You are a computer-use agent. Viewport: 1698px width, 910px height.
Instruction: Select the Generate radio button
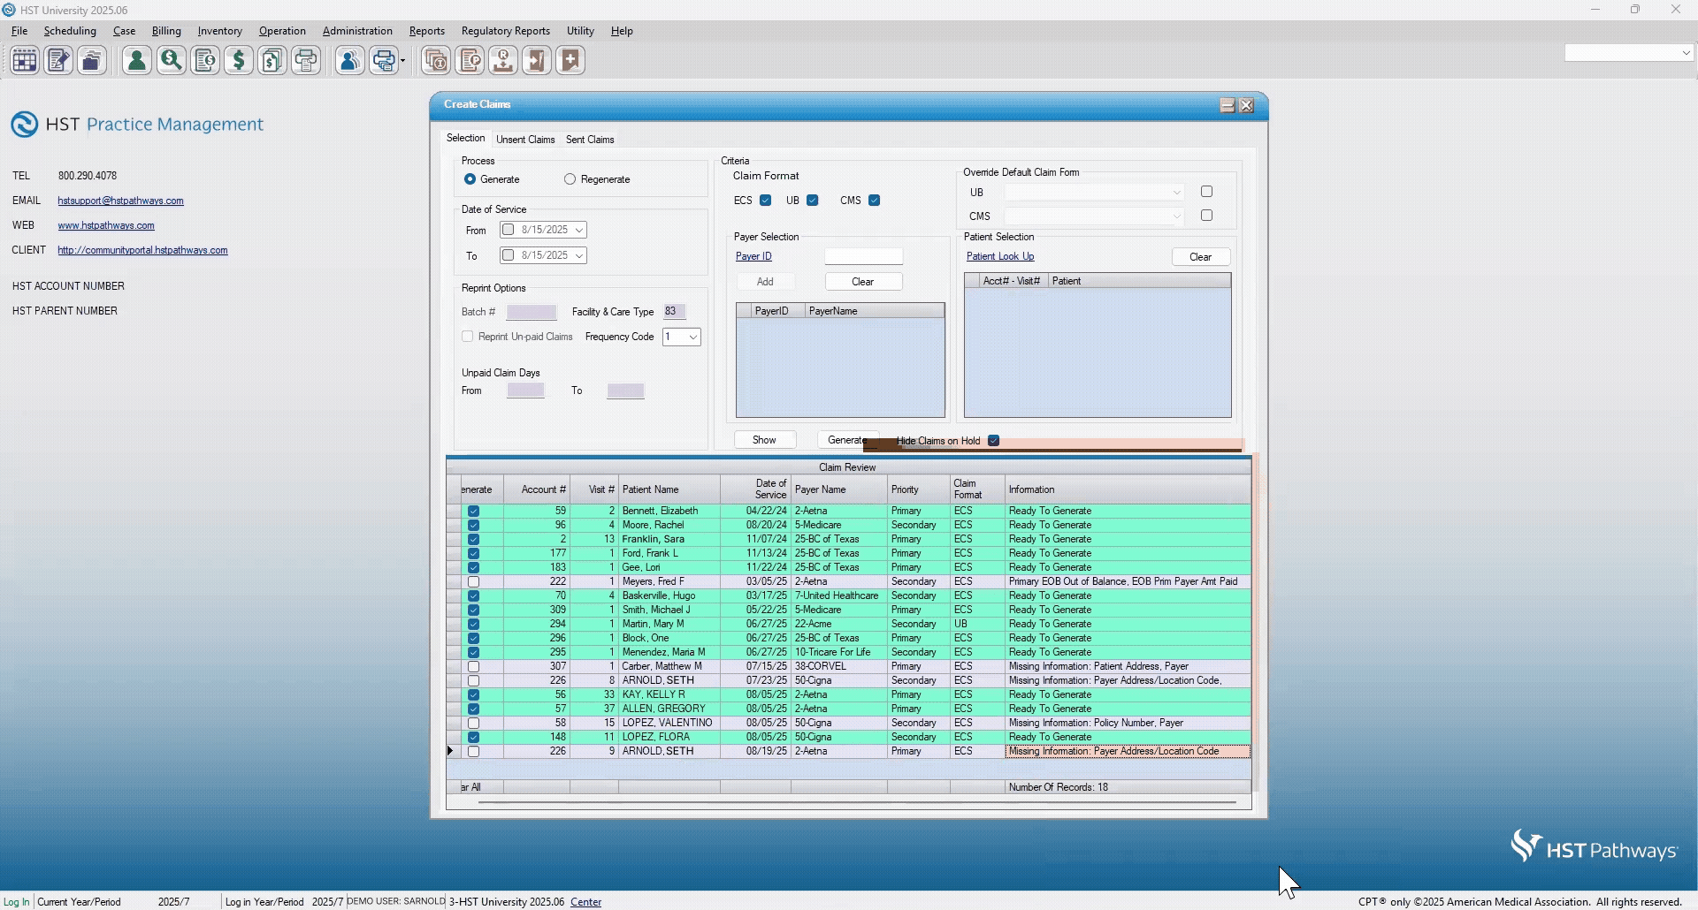(470, 179)
